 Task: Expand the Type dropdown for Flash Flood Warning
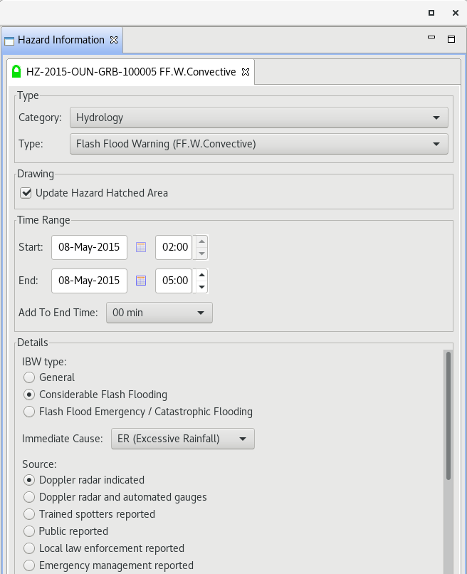point(258,144)
